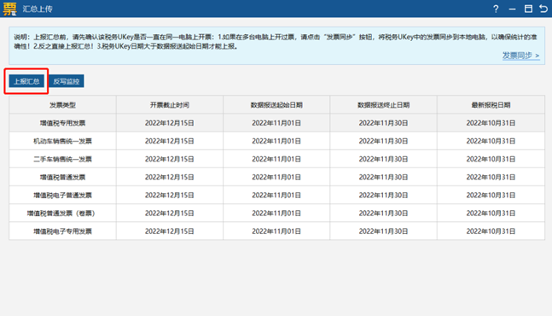
Task: Select the 增值税普通发票（卷票） row
Action: (276, 214)
